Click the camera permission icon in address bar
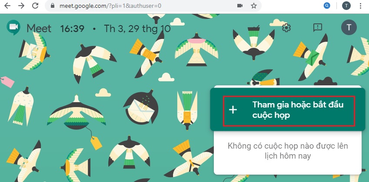The width and height of the screenshot is (369, 182). [x=240, y=6]
